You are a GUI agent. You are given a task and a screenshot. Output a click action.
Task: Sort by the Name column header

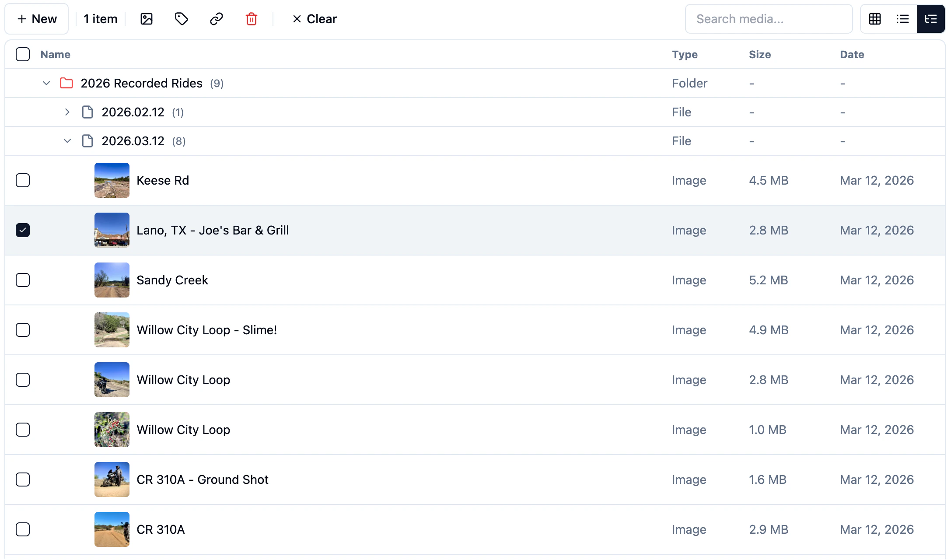[55, 54]
